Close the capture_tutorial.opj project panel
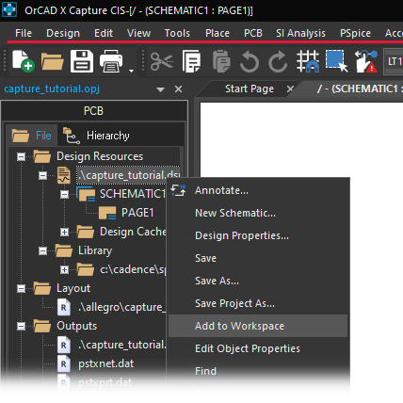 (178, 89)
